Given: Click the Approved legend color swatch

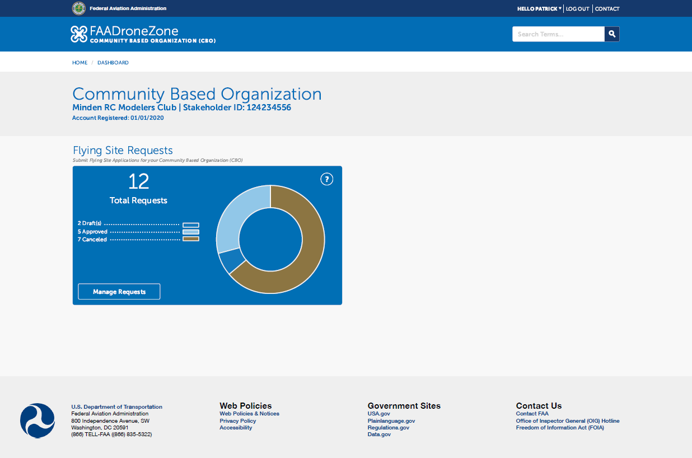Looking at the screenshot, I should pos(191,232).
